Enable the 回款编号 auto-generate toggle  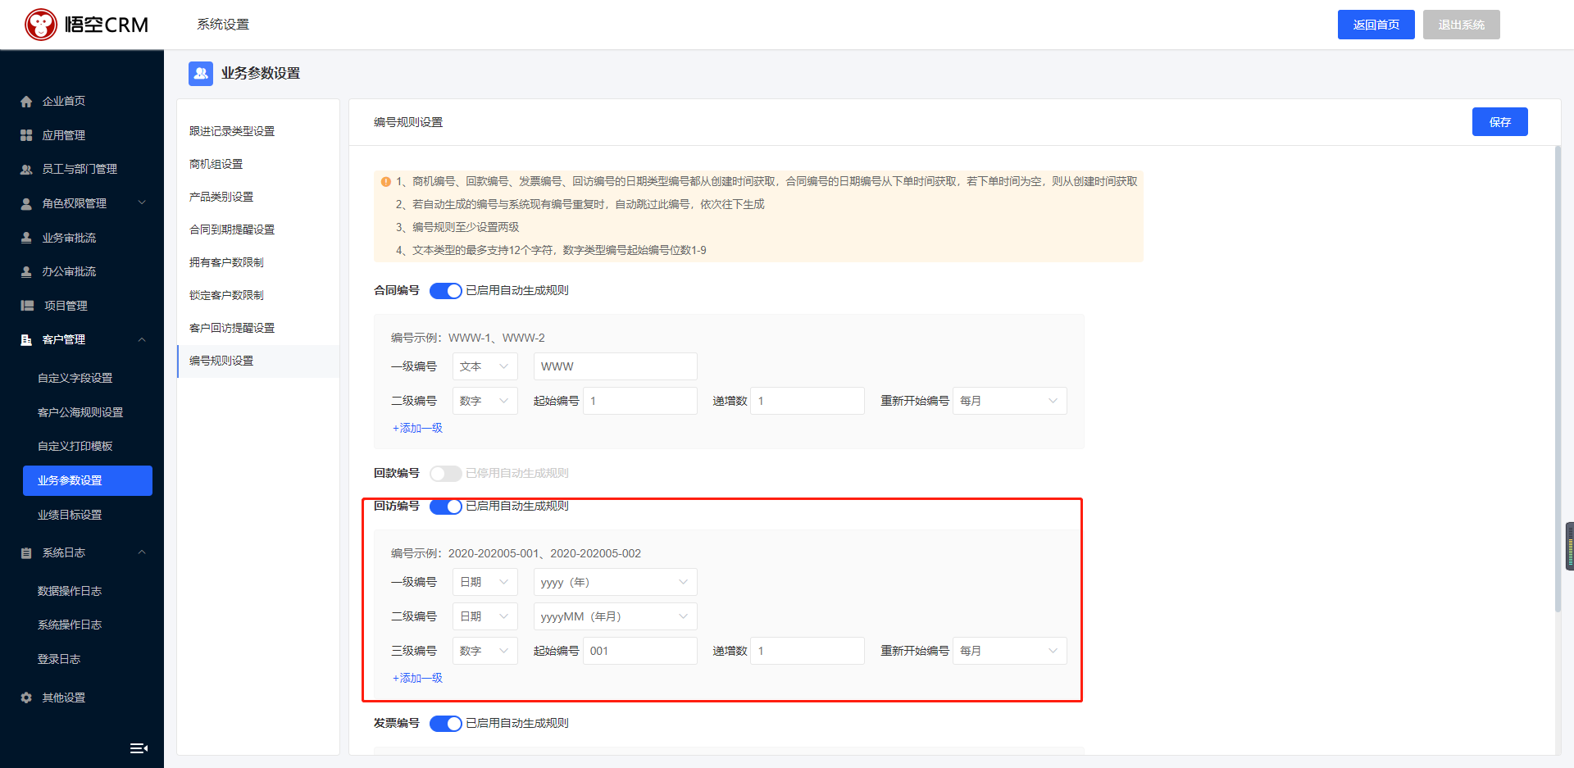click(x=446, y=474)
